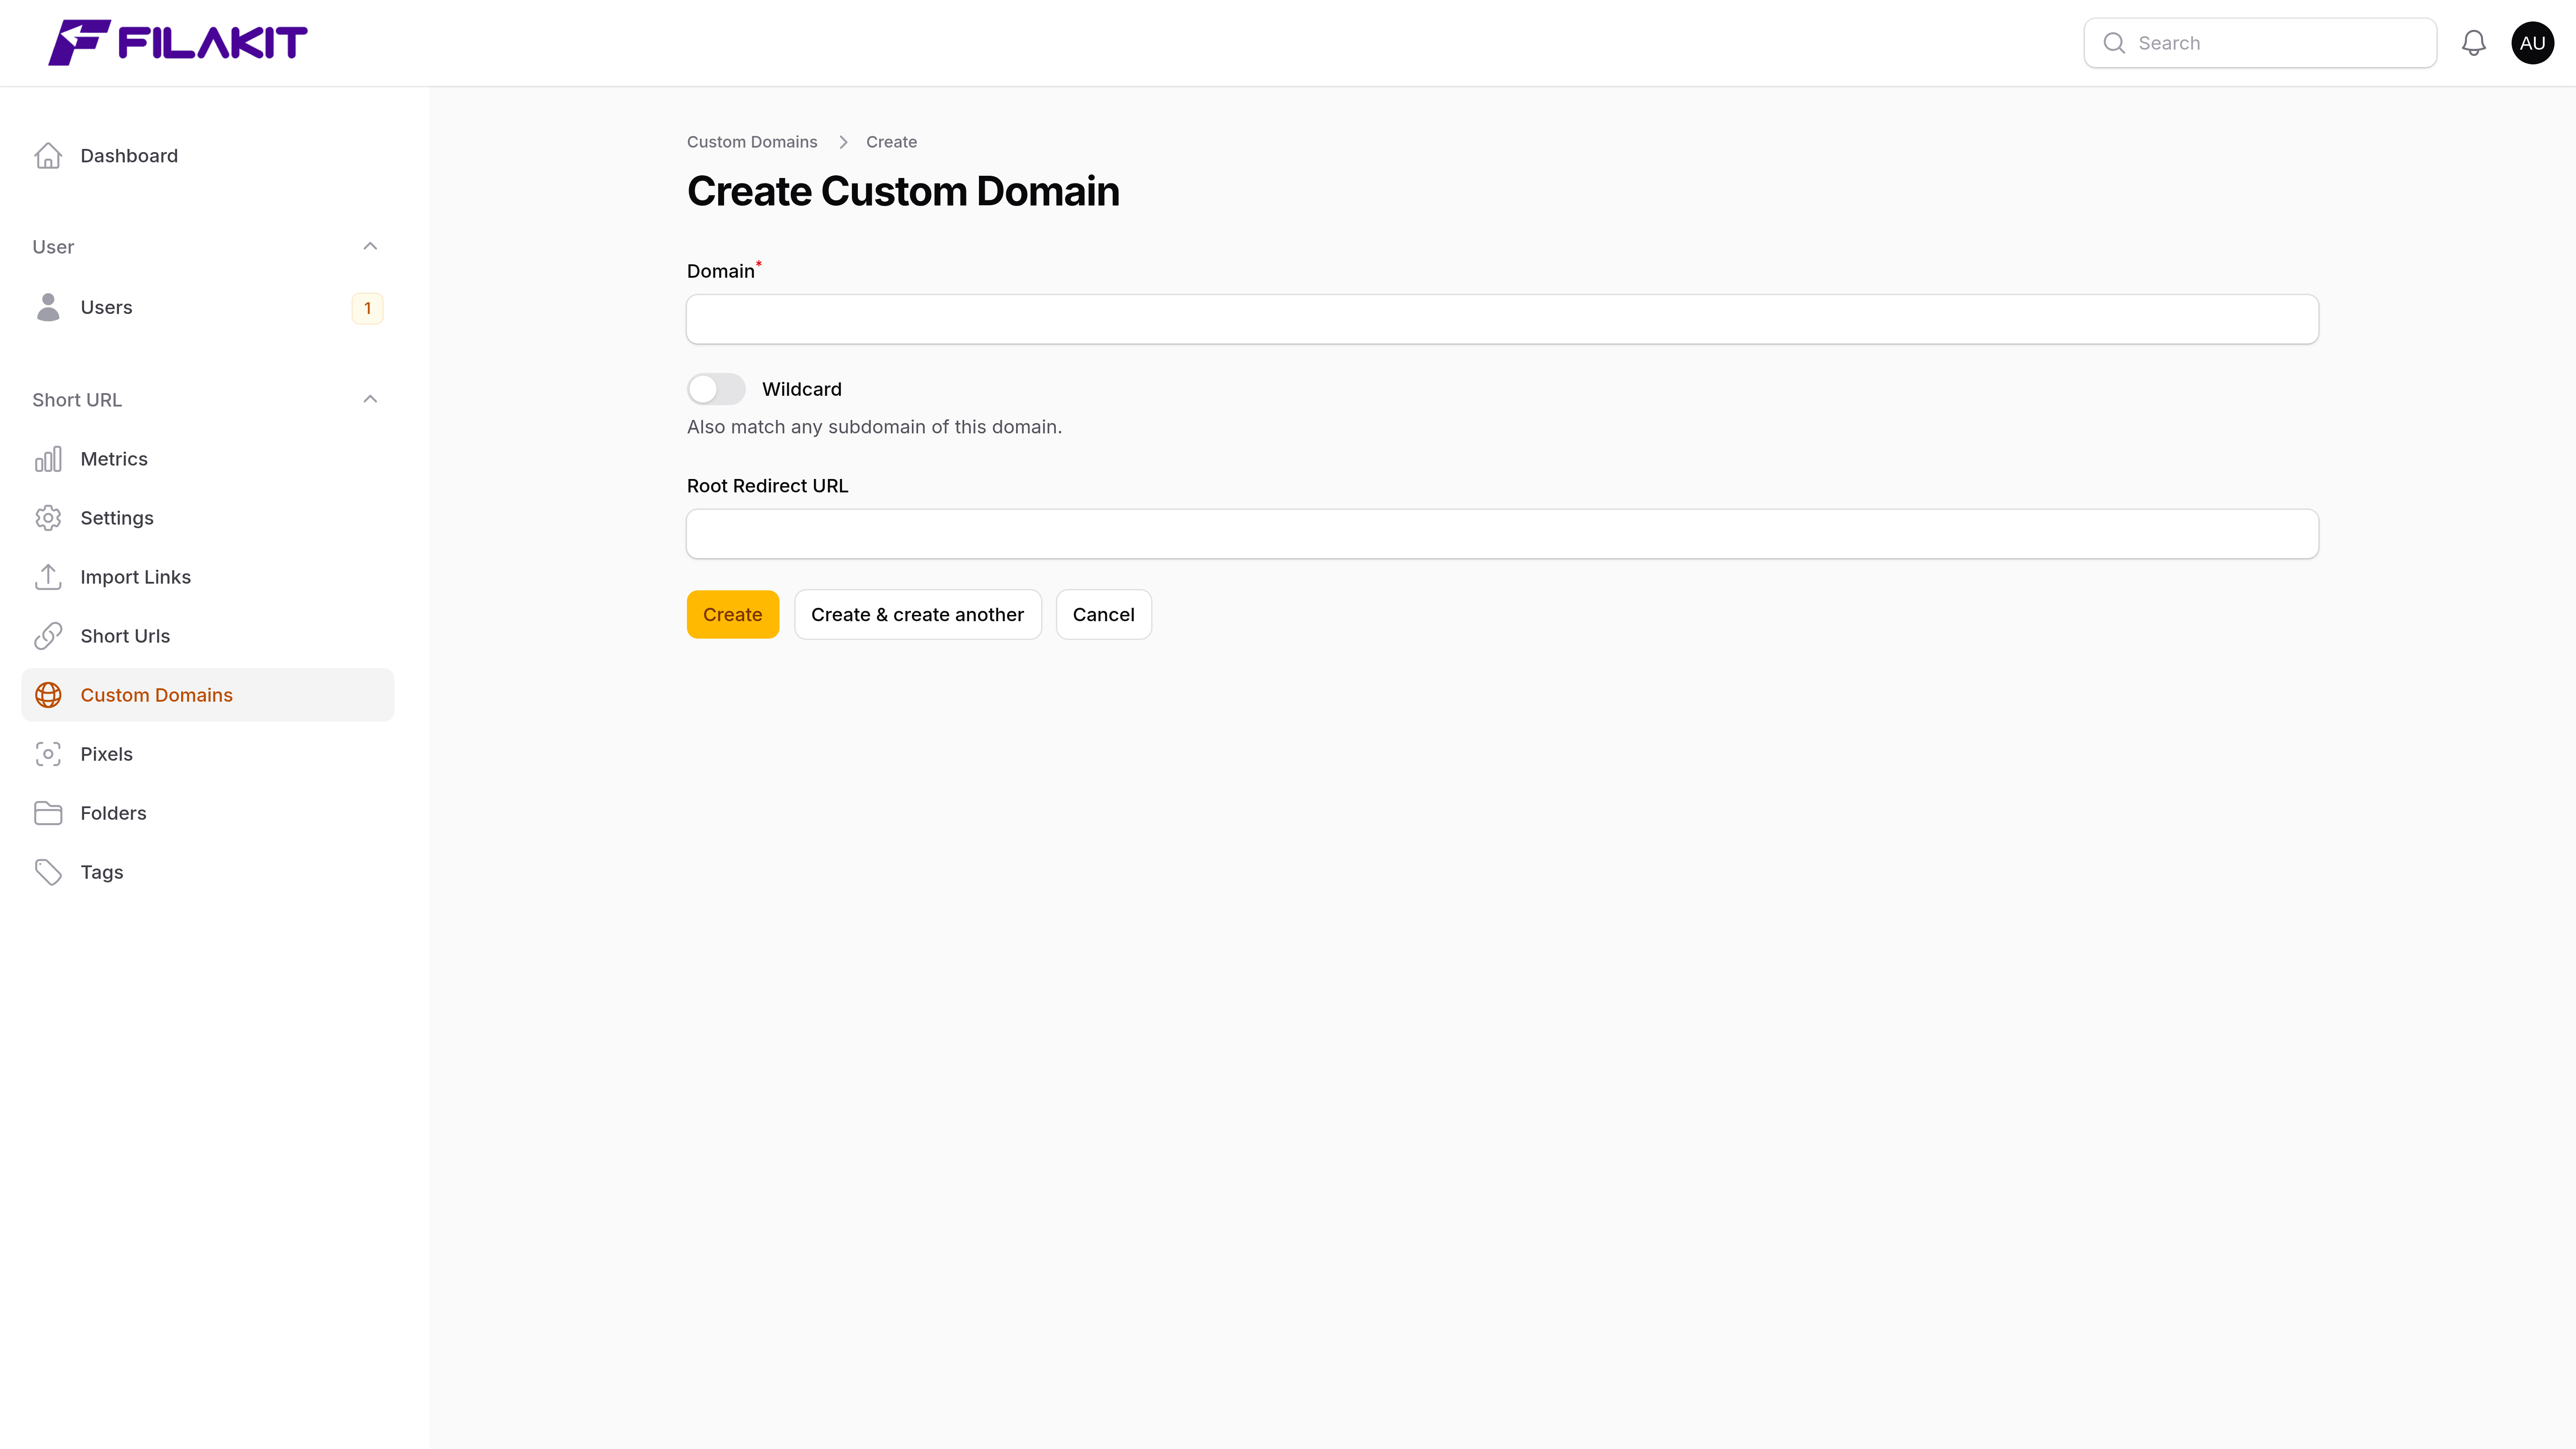Click the Short Urls chain icon
The width and height of the screenshot is (2576, 1449).
[x=48, y=636]
